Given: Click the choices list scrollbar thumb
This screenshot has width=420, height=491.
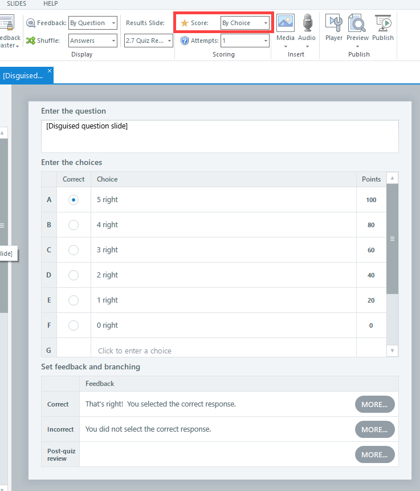Looking at the screenshot, I should pos(392,239).
